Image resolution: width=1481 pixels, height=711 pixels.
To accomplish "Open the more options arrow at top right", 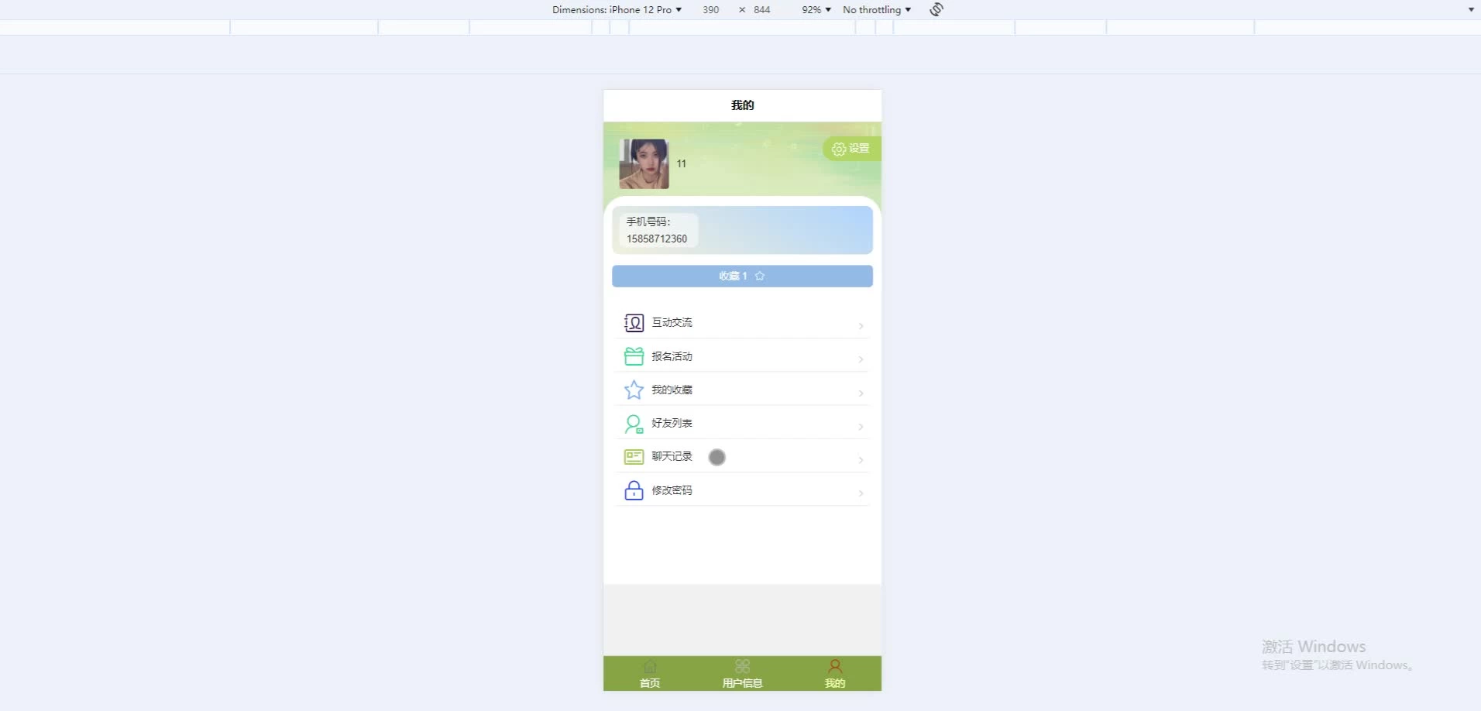I will tap(1471, 9).
